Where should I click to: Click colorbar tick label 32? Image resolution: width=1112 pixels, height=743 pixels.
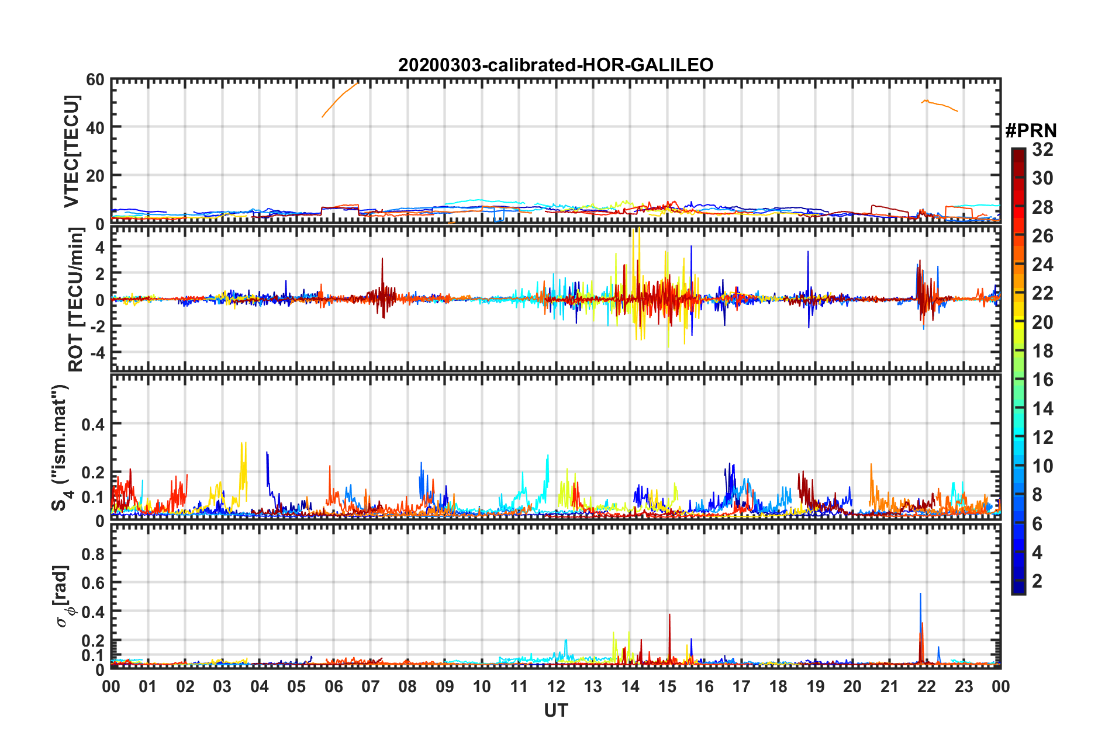coord(1042,150)
